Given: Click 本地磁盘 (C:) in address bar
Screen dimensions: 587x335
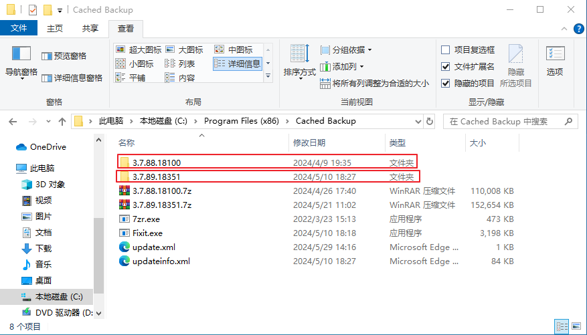Looking at the screenshot, I should pyautogui.click(x=163, y=121).
